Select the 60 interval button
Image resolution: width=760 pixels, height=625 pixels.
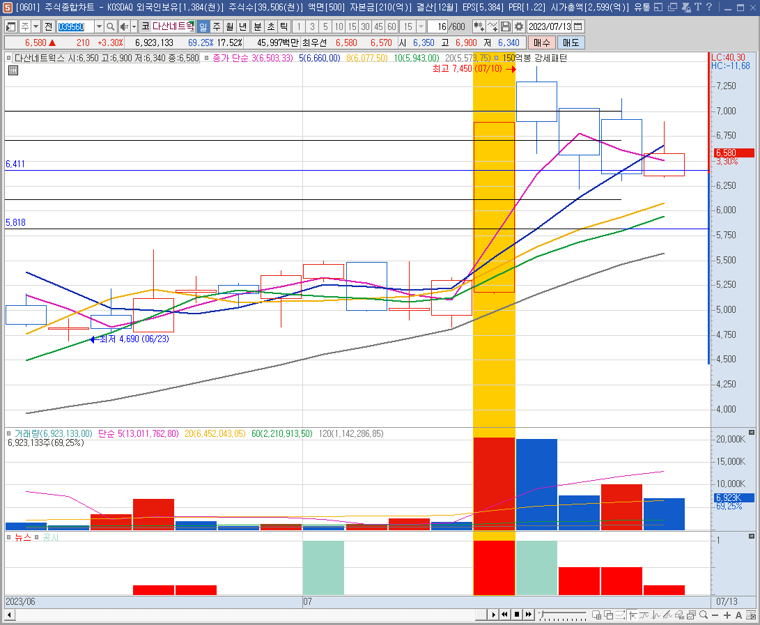391,26
